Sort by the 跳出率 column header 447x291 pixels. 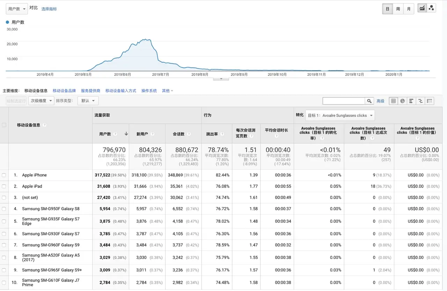point(212,134)
